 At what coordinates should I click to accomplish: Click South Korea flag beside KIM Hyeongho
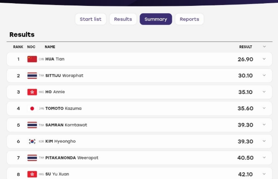tap(32, 141)
